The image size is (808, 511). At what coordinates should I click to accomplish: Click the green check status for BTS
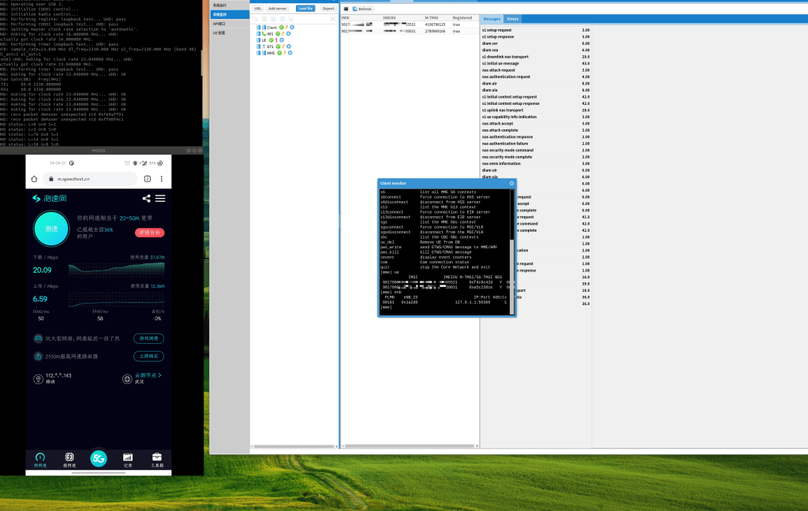(x=277, y=47)
